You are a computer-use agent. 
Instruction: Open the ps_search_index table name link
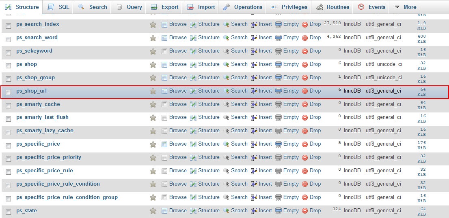tap(38, 24)
